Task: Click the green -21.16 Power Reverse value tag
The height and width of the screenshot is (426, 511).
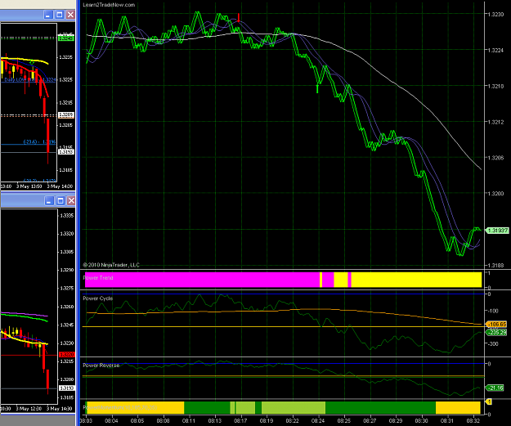Action: pyautogui.click(x=495, y=388)
